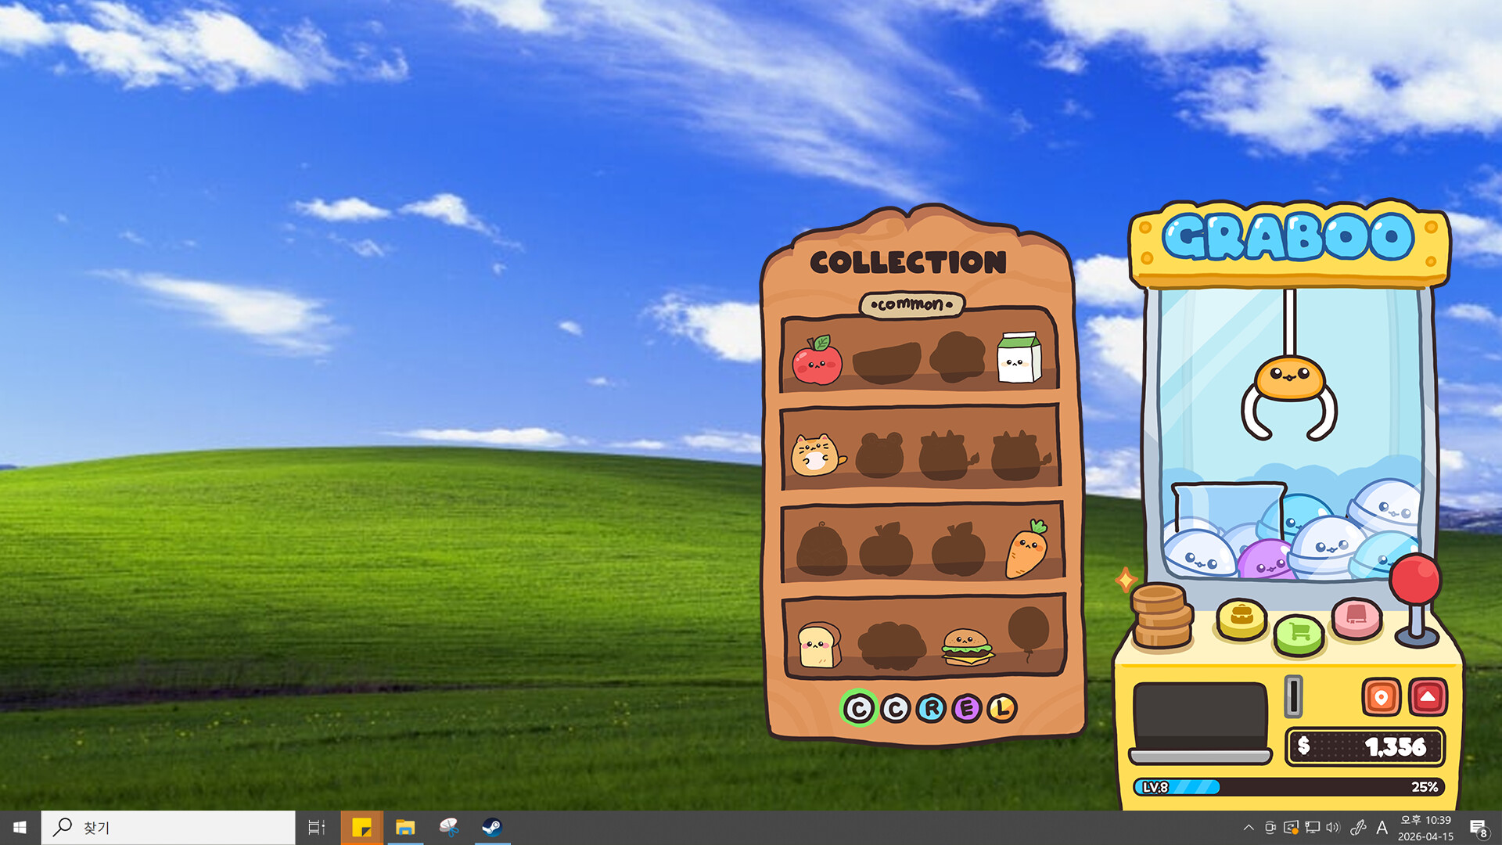Click the sync tray icon with orange dot

[1291, 828]
